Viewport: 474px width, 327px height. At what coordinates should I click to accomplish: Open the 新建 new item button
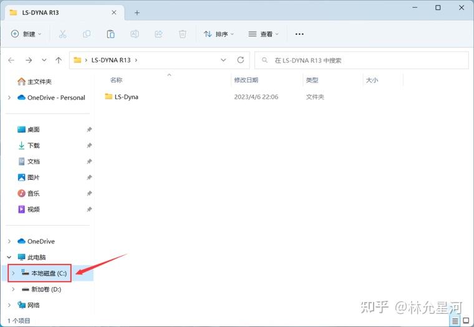[26, 34]
